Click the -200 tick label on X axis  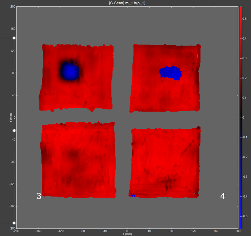15,231
